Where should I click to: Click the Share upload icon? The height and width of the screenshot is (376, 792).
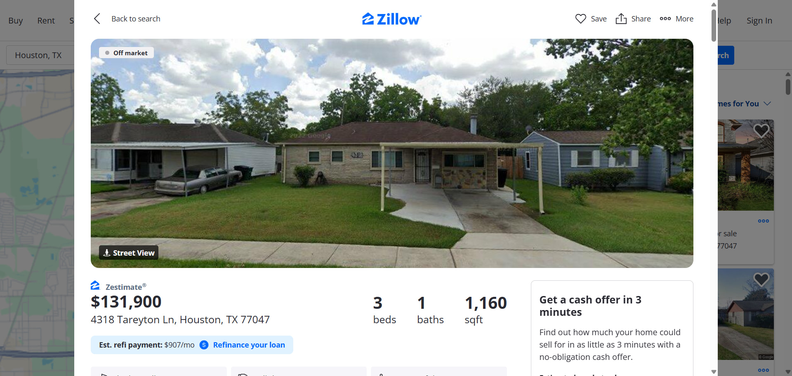(x=621, y=19)
